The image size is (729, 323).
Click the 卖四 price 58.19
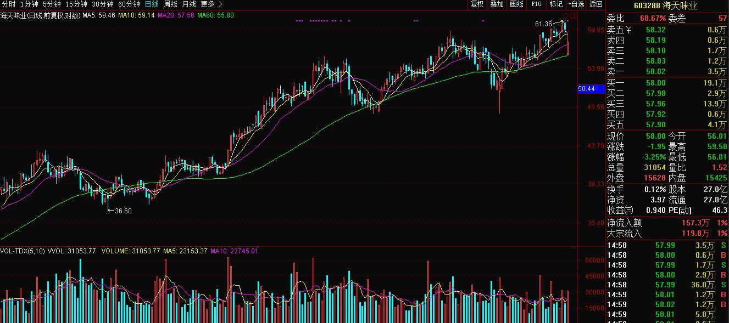click(656, 40)
